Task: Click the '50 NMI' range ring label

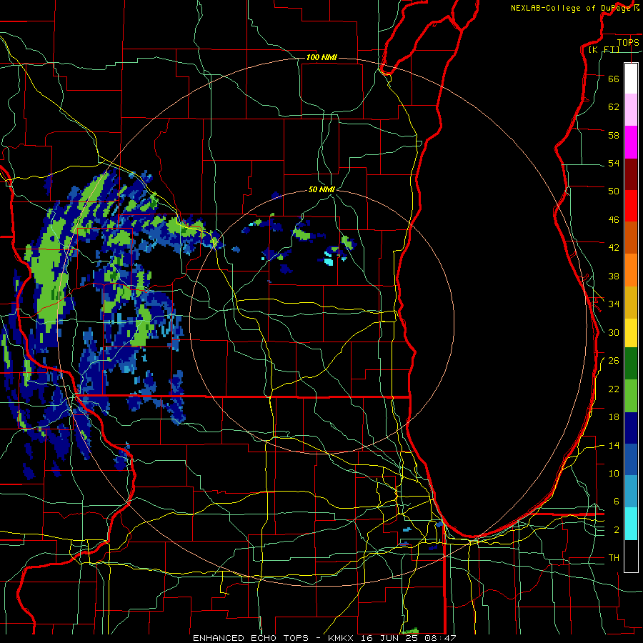Action: click(321, 189)
